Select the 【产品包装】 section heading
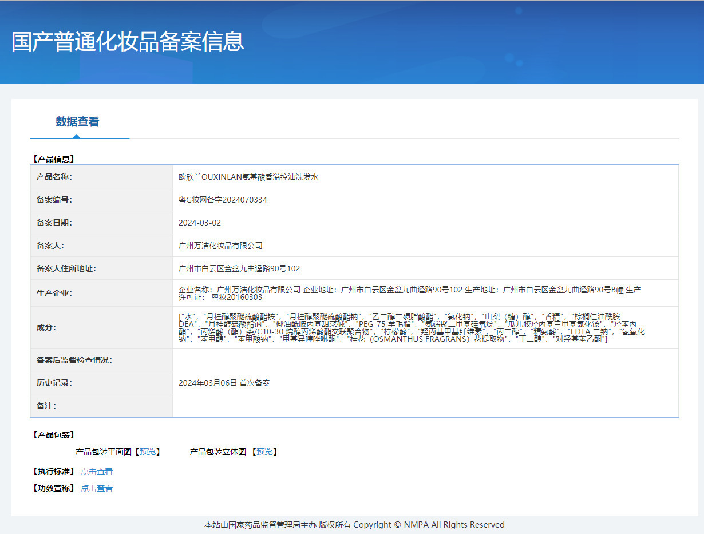 click(x=53, y=435)
